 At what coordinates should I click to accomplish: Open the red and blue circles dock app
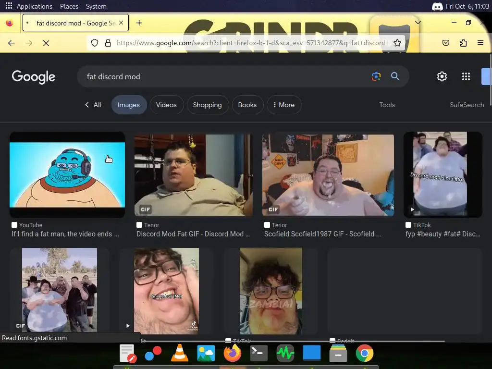153,353
